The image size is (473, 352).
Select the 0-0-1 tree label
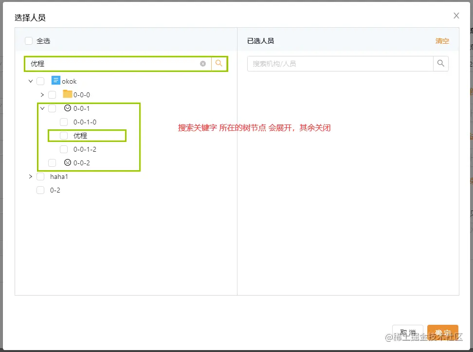81,108
